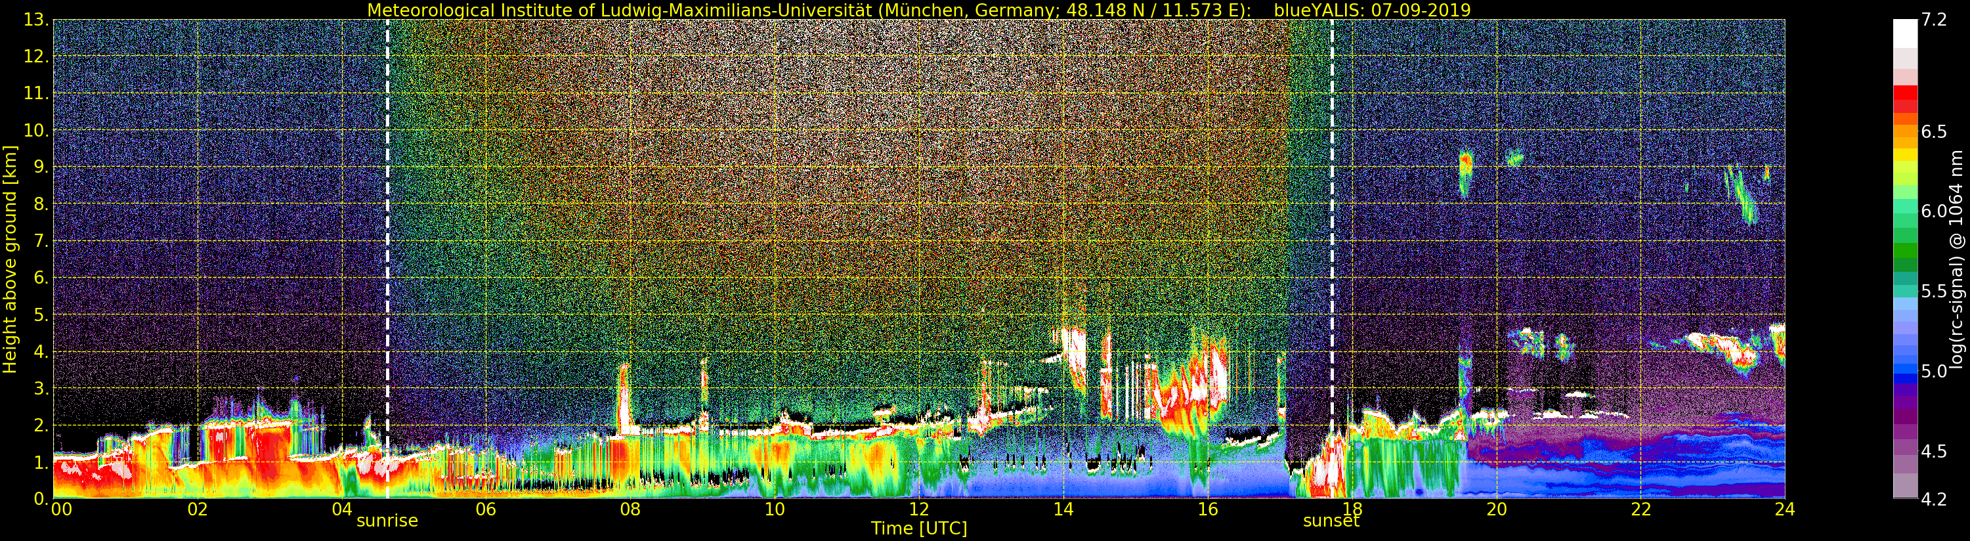Image resolution: width=1970 pixels, height=541 pixels.
Task: Select the 1 km height axis tick label
Action: pos(41,462)
